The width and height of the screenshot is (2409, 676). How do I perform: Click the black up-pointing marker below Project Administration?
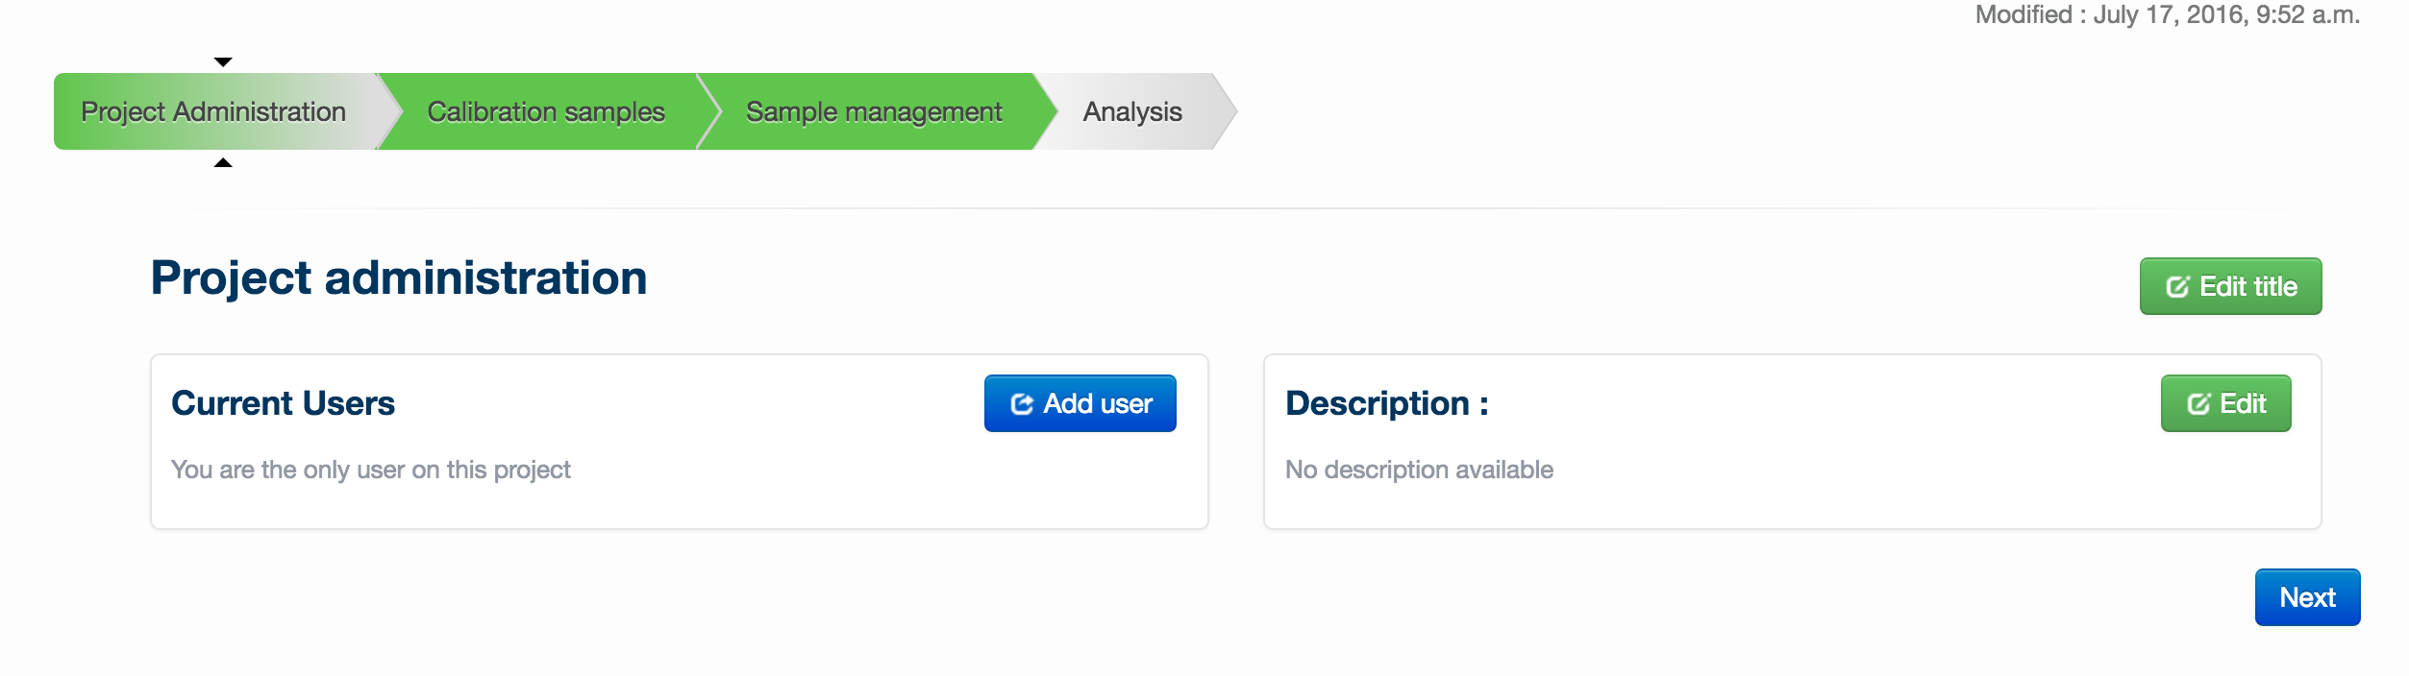(223, 162)
